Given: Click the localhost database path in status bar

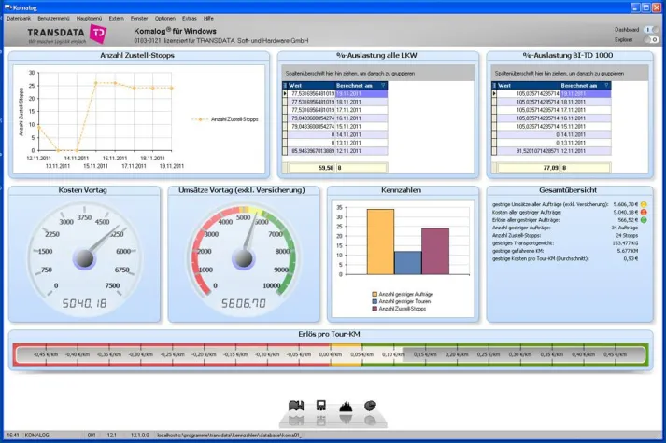Looking at the screenshot, I should pyautogui.click(x=229, y=436).
